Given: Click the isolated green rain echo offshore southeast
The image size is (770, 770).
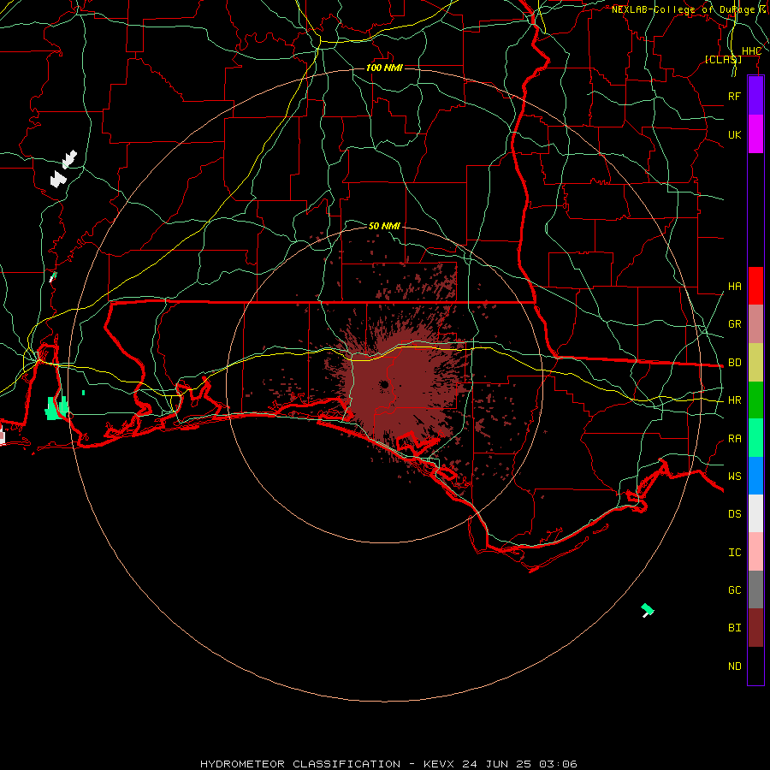Looking at the screenshot, I should pos(648,610).
